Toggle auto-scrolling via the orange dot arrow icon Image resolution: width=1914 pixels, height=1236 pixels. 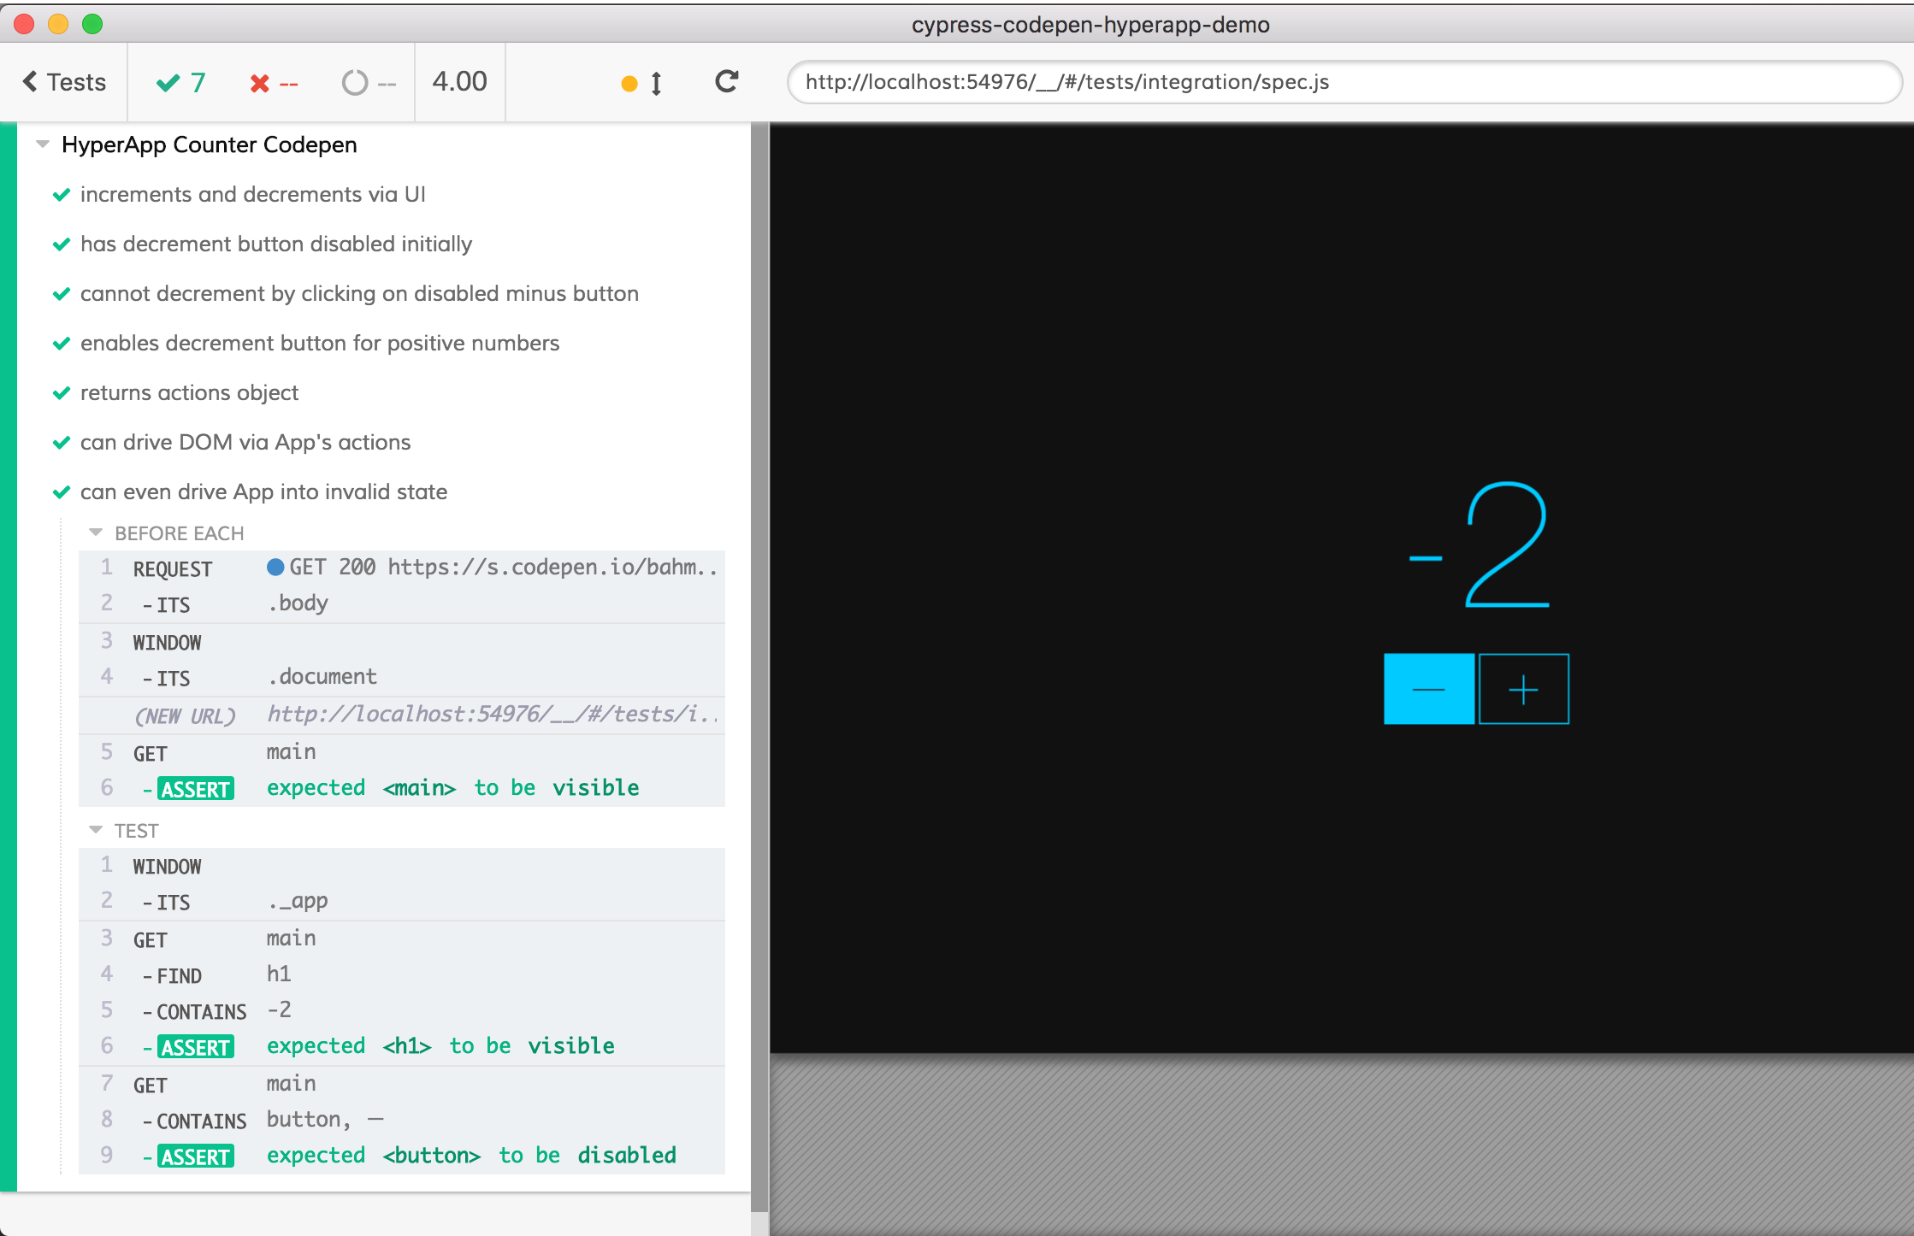641,83
